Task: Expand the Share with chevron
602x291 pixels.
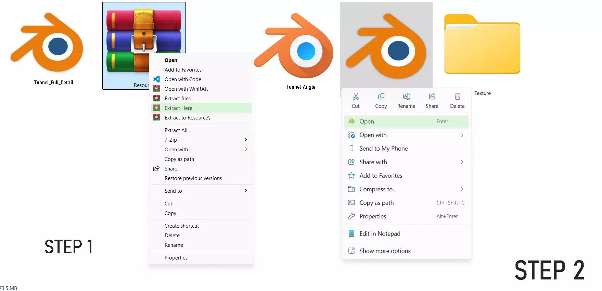Action: 462,162
